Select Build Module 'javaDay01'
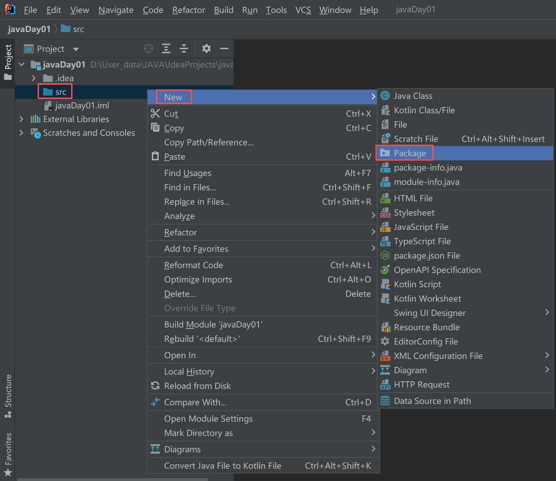The height and width of the screenshot is (481, 556). pos(263,324)
